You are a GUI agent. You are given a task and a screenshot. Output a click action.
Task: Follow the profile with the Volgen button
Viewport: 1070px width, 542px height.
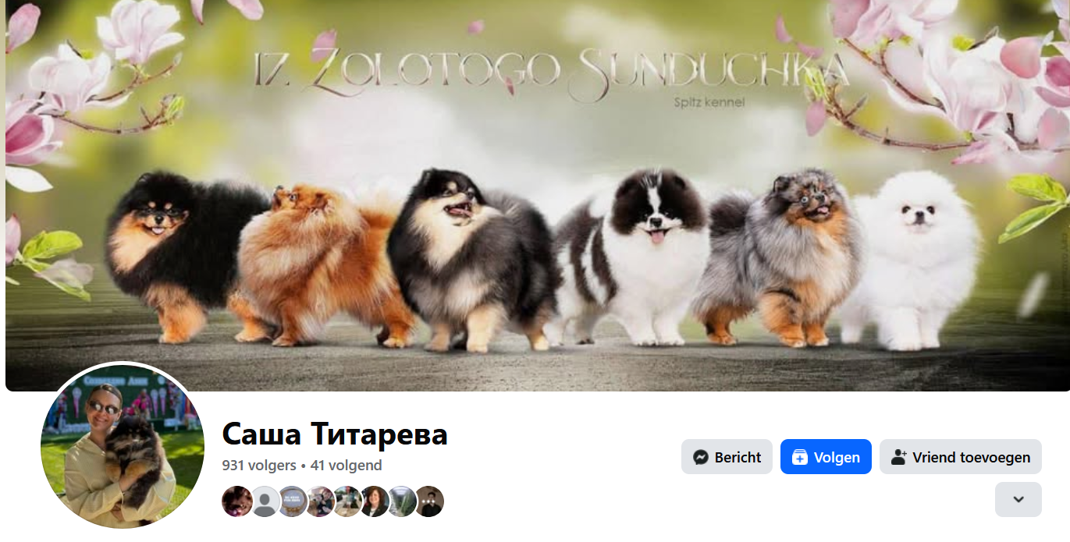coord(826,457)
